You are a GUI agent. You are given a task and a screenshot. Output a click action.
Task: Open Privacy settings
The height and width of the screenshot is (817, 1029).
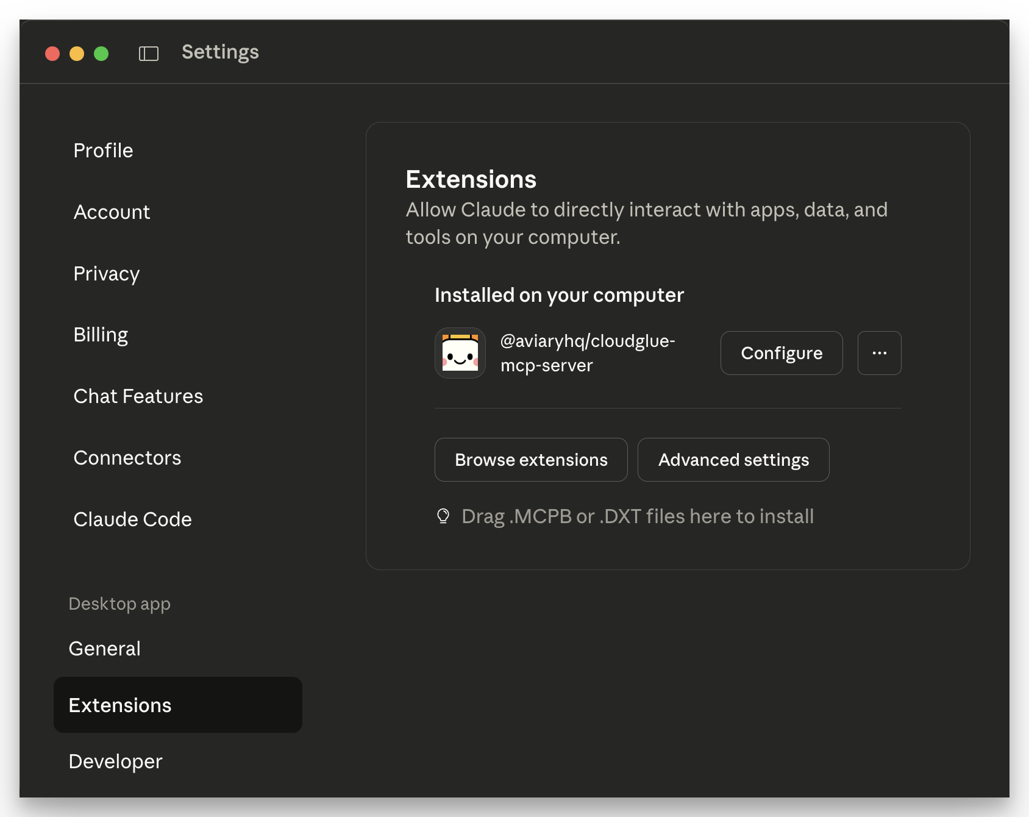click(107, 274)
